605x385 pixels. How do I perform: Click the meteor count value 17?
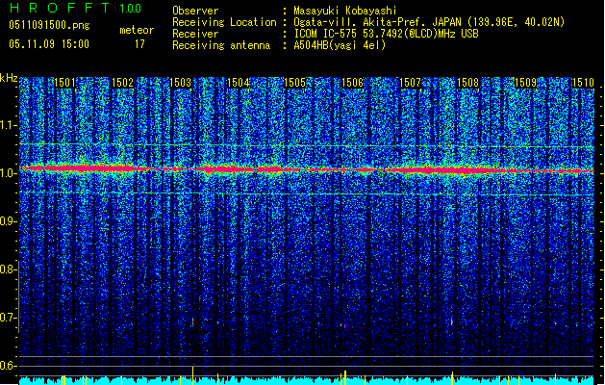pos(139,44)
